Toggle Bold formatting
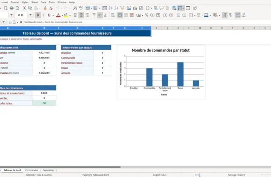The width and height of the screenshot is (271, 177). point(38,15)
